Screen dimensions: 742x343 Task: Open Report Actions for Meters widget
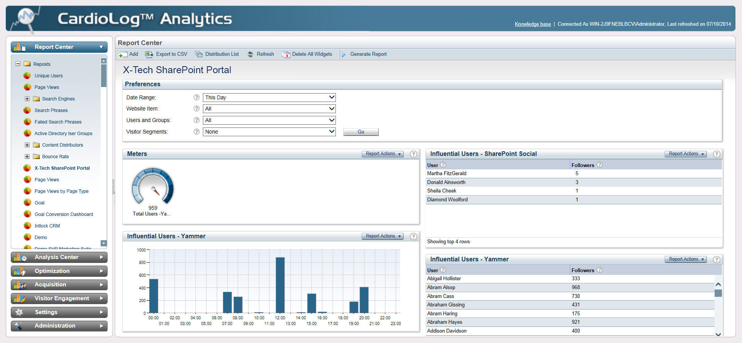(x=382, y=154)
